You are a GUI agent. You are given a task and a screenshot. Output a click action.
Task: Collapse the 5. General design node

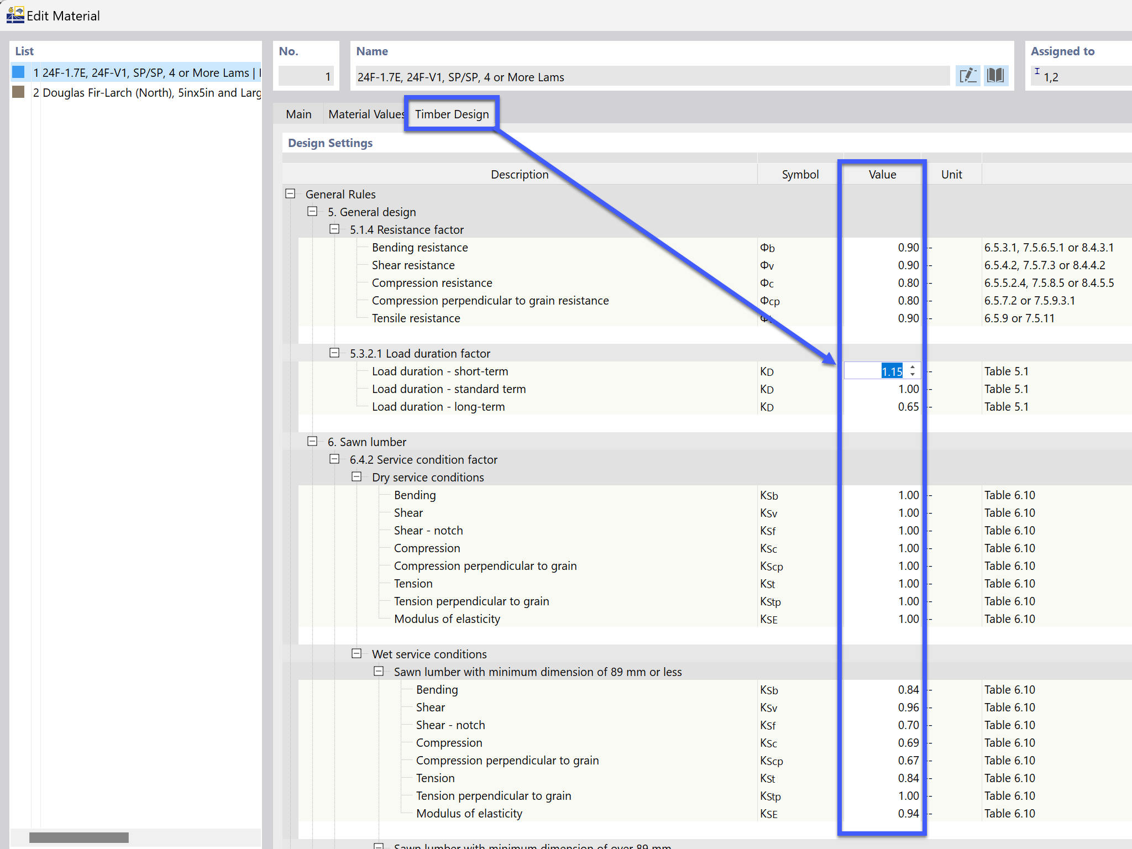point(312,211)
